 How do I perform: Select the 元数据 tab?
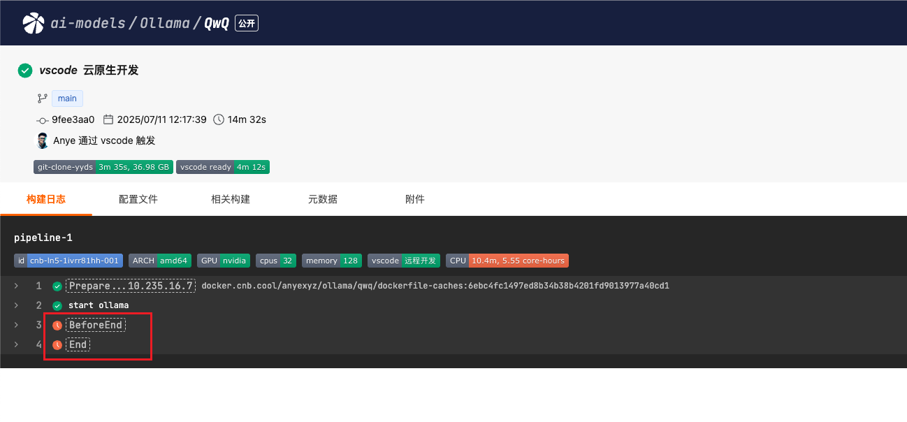tap(323, 199)
